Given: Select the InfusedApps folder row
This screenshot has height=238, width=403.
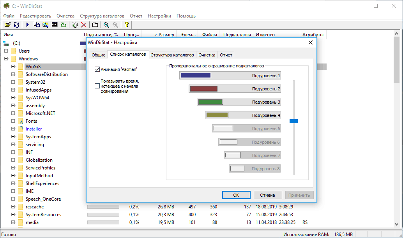Looking at the screenshot, I should point(39,90).
